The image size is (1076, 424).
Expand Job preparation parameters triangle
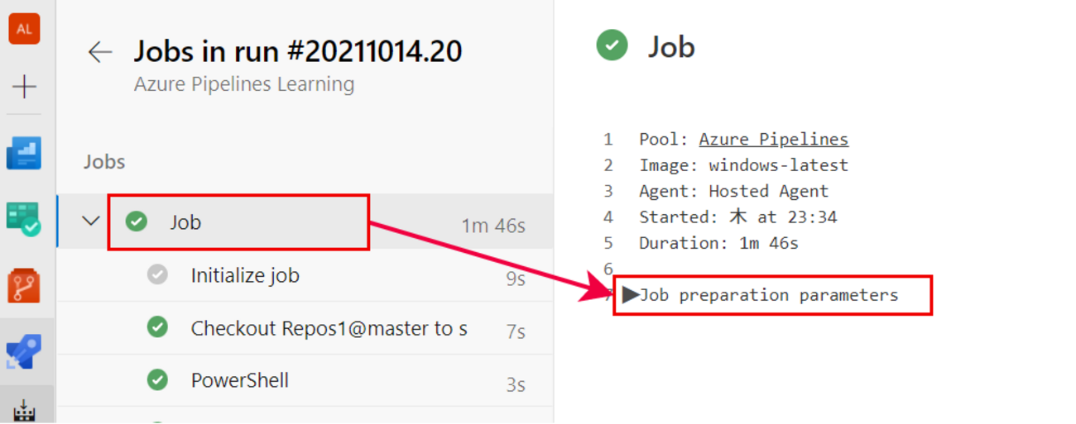click(631, 295)
